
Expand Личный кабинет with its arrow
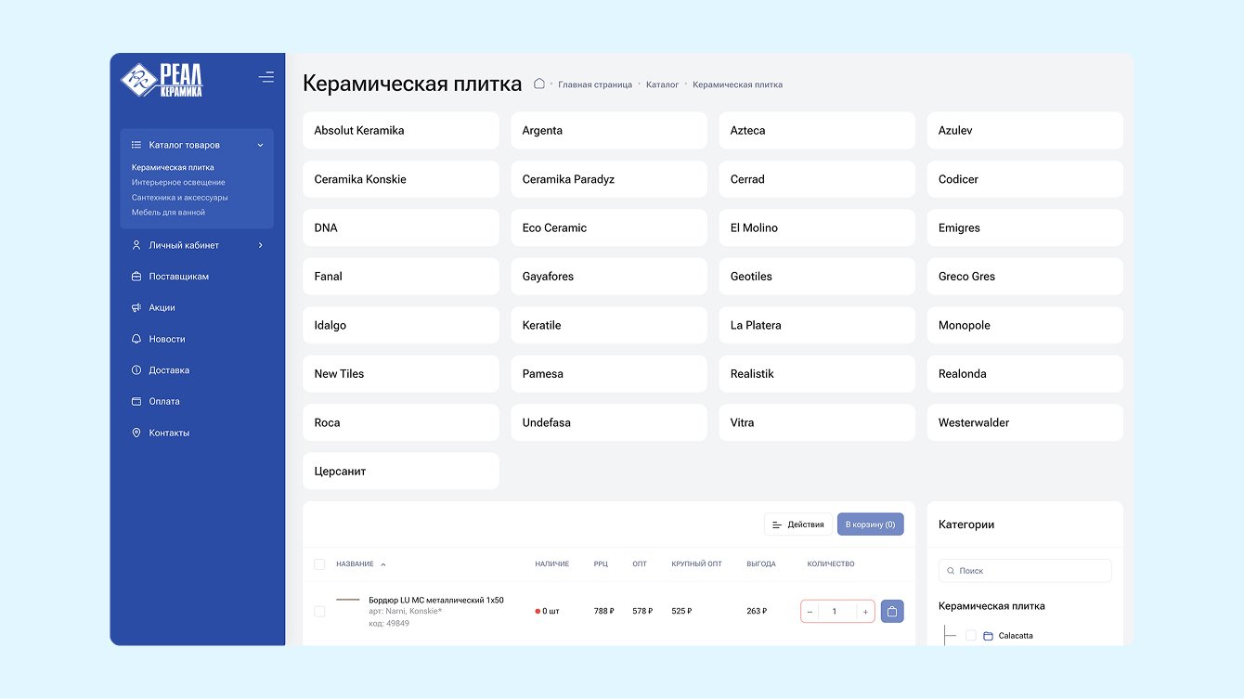(260, 245)
